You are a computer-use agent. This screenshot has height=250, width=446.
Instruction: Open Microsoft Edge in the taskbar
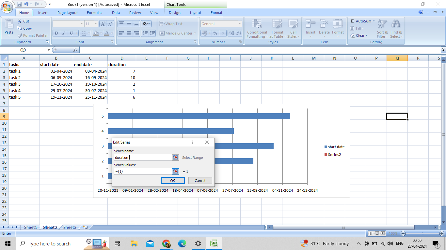(182, 243)
